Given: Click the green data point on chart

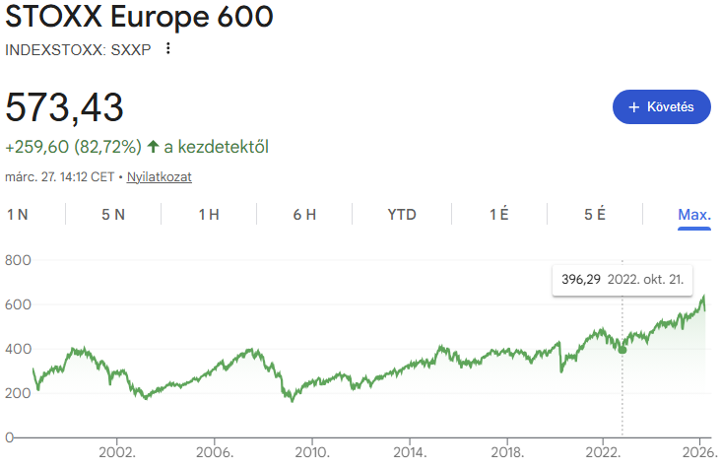Looking at the screenshot, I should (622, 349).
